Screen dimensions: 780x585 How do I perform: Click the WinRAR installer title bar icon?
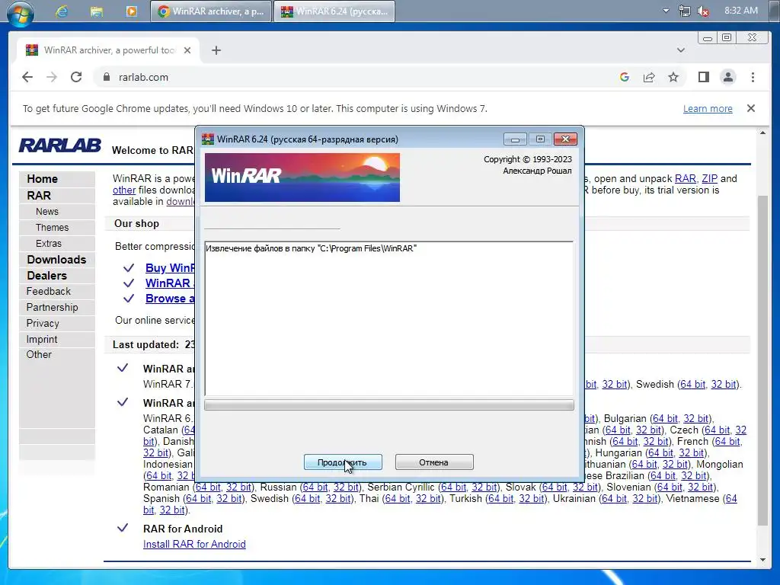point(208,139)
